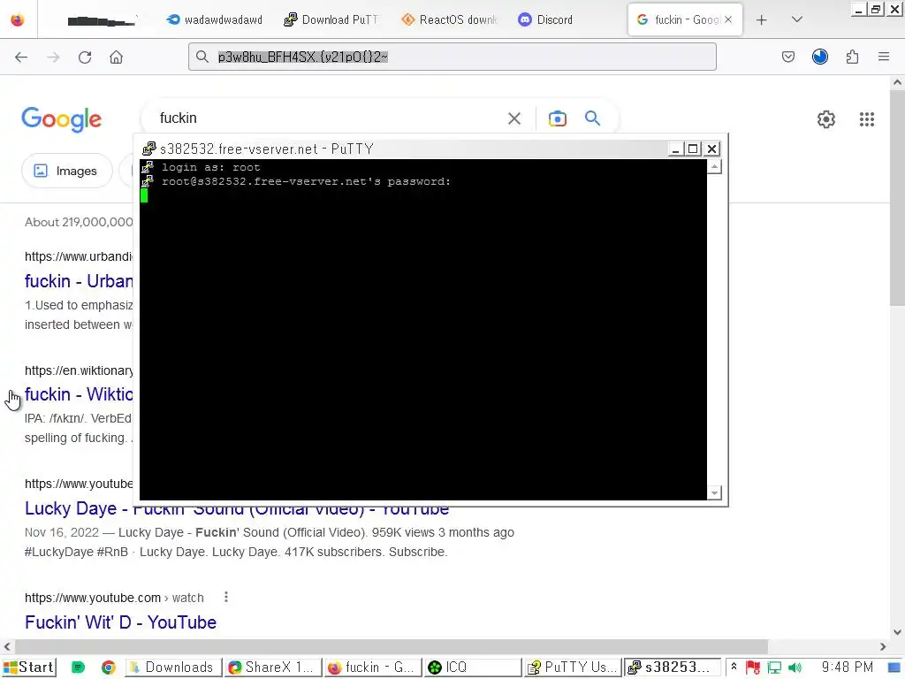The width and height of the screenshot is (905, 679).
Task: Open a new browser tab
Action: point(761,20)
